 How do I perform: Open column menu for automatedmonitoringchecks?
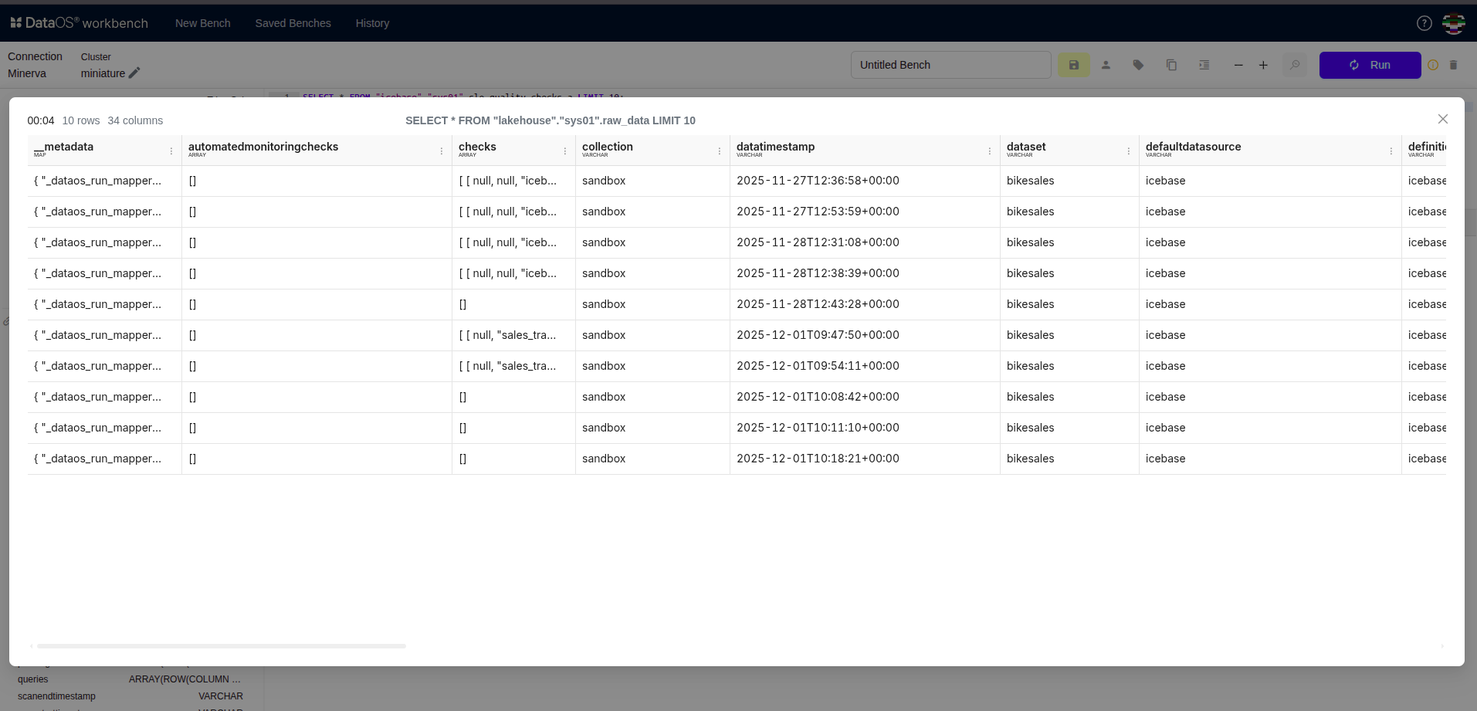442,151
